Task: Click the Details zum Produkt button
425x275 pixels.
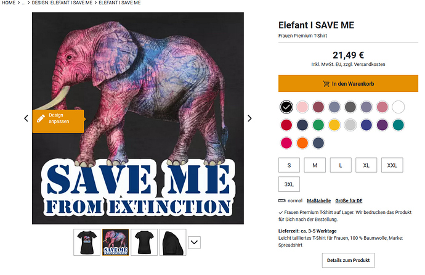Action: coord(348,261)
